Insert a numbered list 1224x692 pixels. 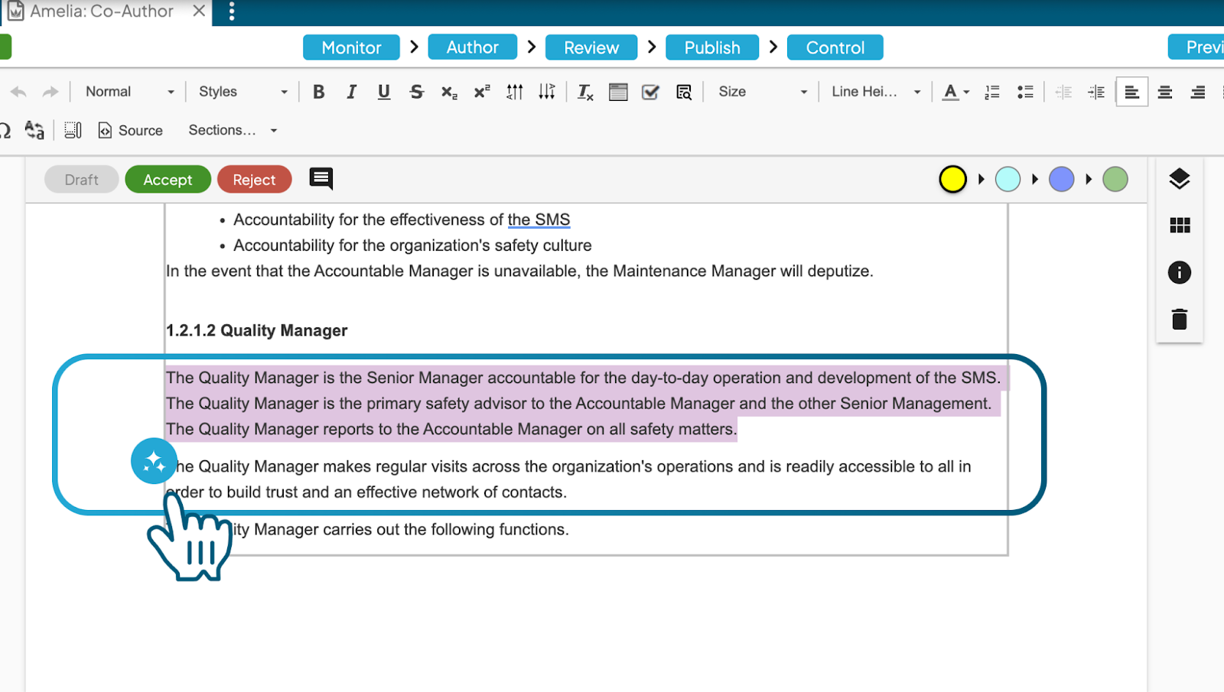(992, 92)
